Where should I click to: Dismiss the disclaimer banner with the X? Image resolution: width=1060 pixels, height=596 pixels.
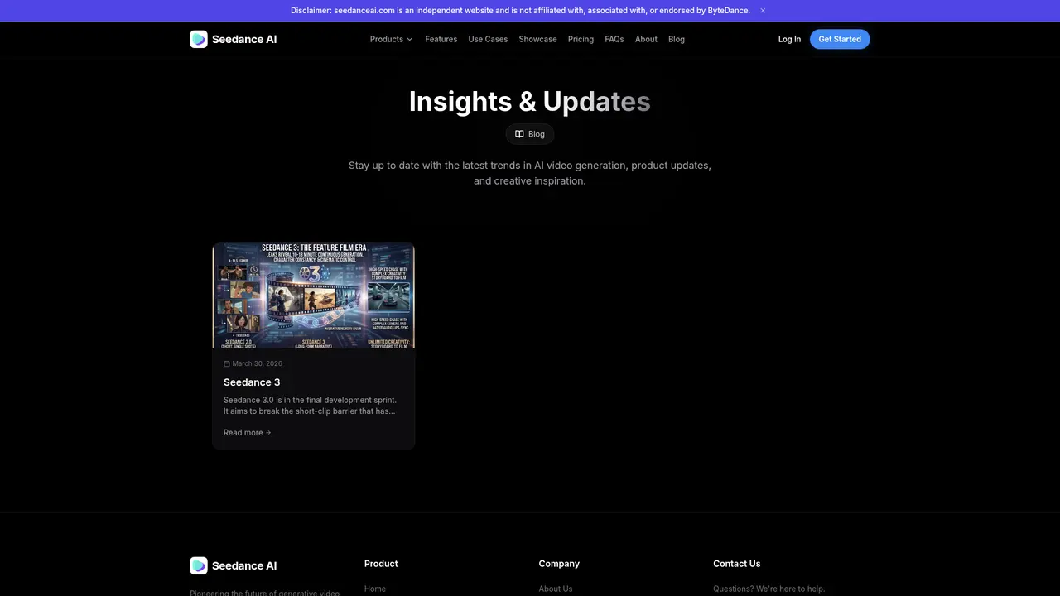click(x=763, y=11)
